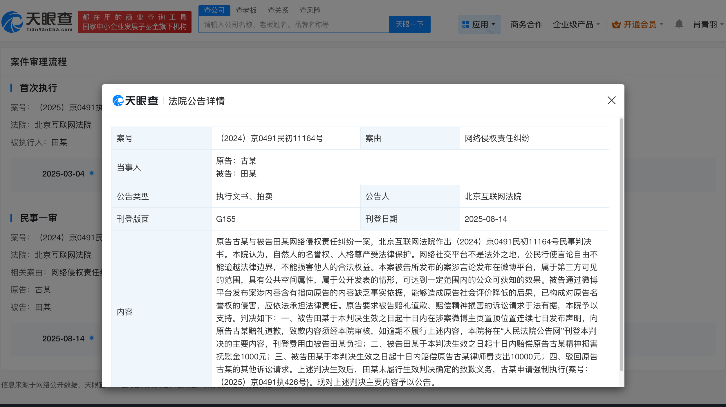Click the notification bell icon
726x407 pixels.
point(679,24)
